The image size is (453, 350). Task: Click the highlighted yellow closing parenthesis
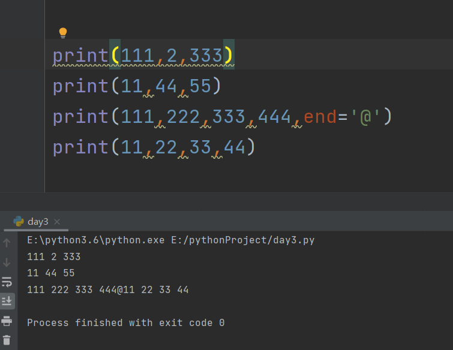point(229,55)
